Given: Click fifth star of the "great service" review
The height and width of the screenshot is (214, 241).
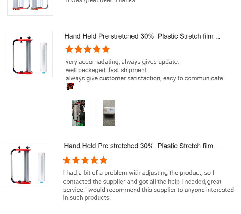Looking at the screenshot, I should [x=103, y=160].
